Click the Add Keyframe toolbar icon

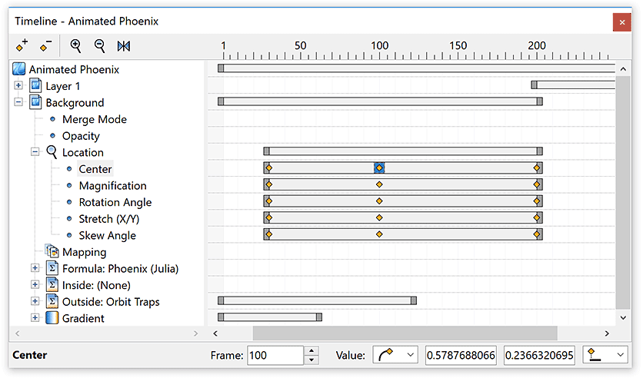(x=22, y=46)
